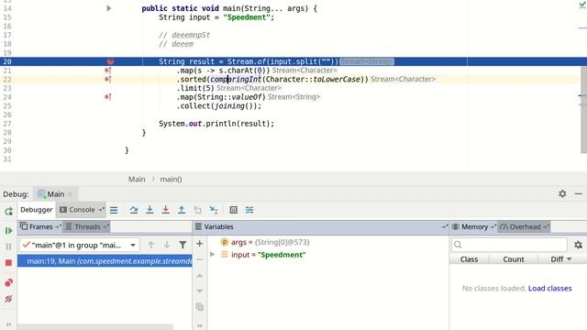Stop the debug session
The image size is (587, 330).
[x=8, y=263]
